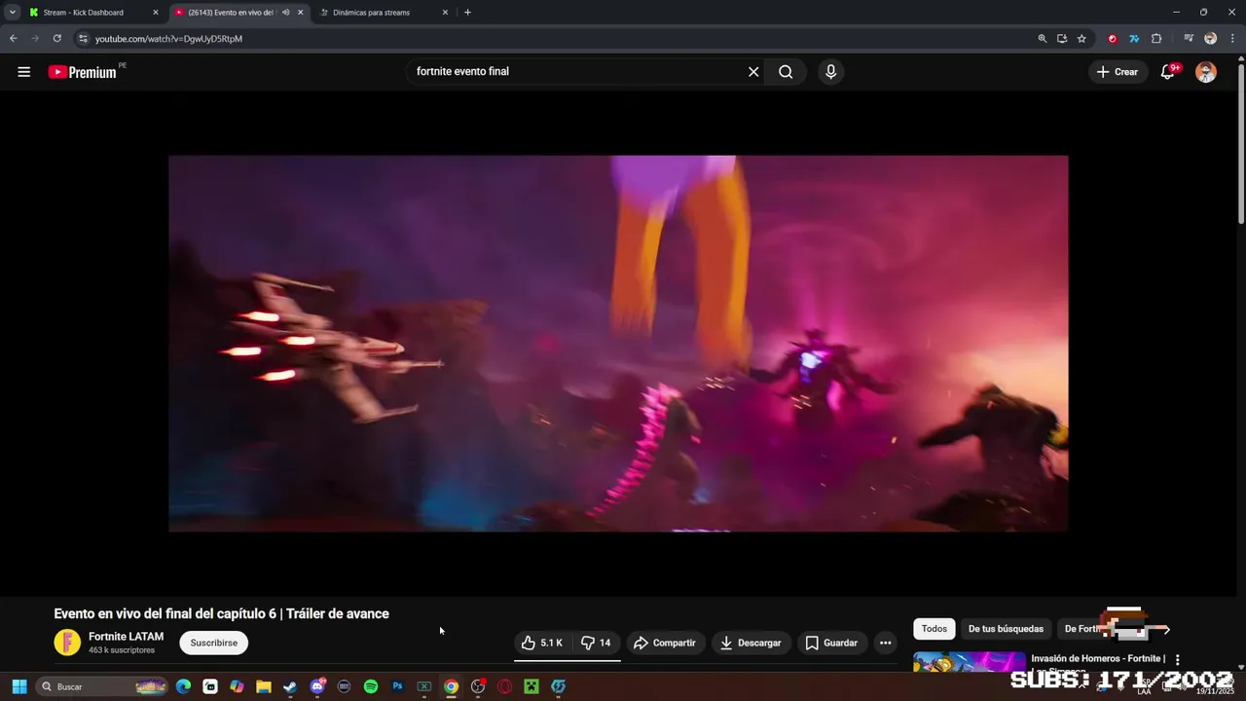
Task: Close the Dinámicas para streams tab
Action: (x=446, y=13)
